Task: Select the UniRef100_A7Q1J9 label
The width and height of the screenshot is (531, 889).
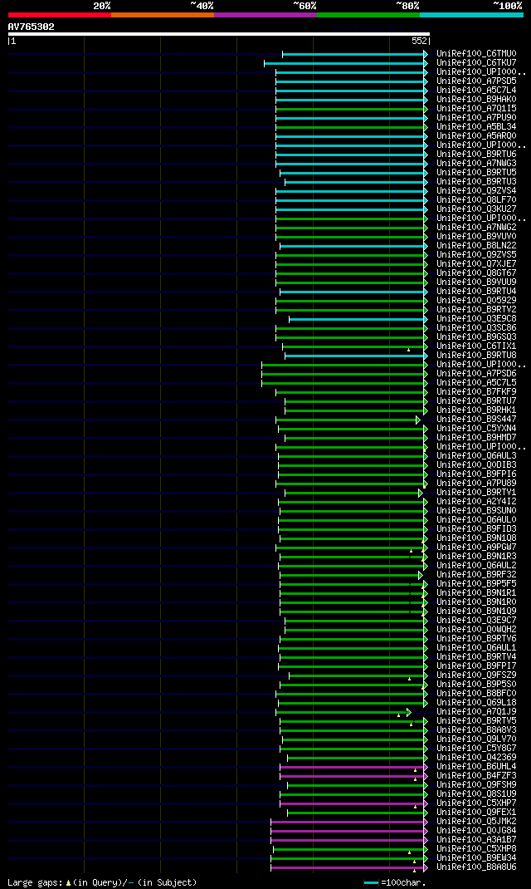Action: [476, 711]
